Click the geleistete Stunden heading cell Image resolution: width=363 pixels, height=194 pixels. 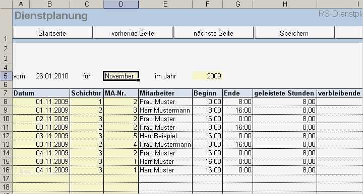pyautogui.click(x=285, y=93)
